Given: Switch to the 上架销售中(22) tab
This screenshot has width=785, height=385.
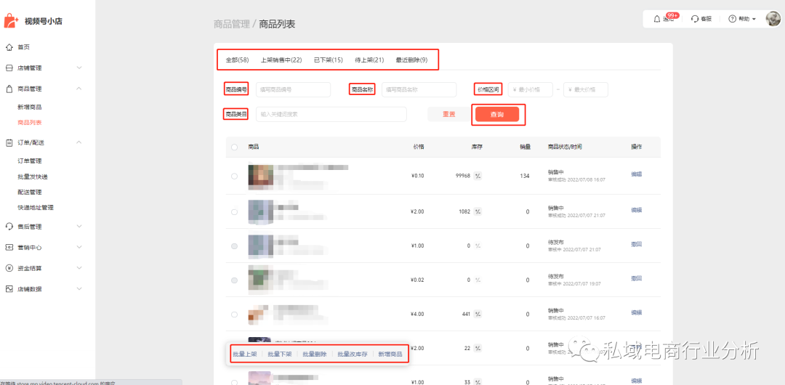Looking at the screenshot, I should tap(281, 60).
